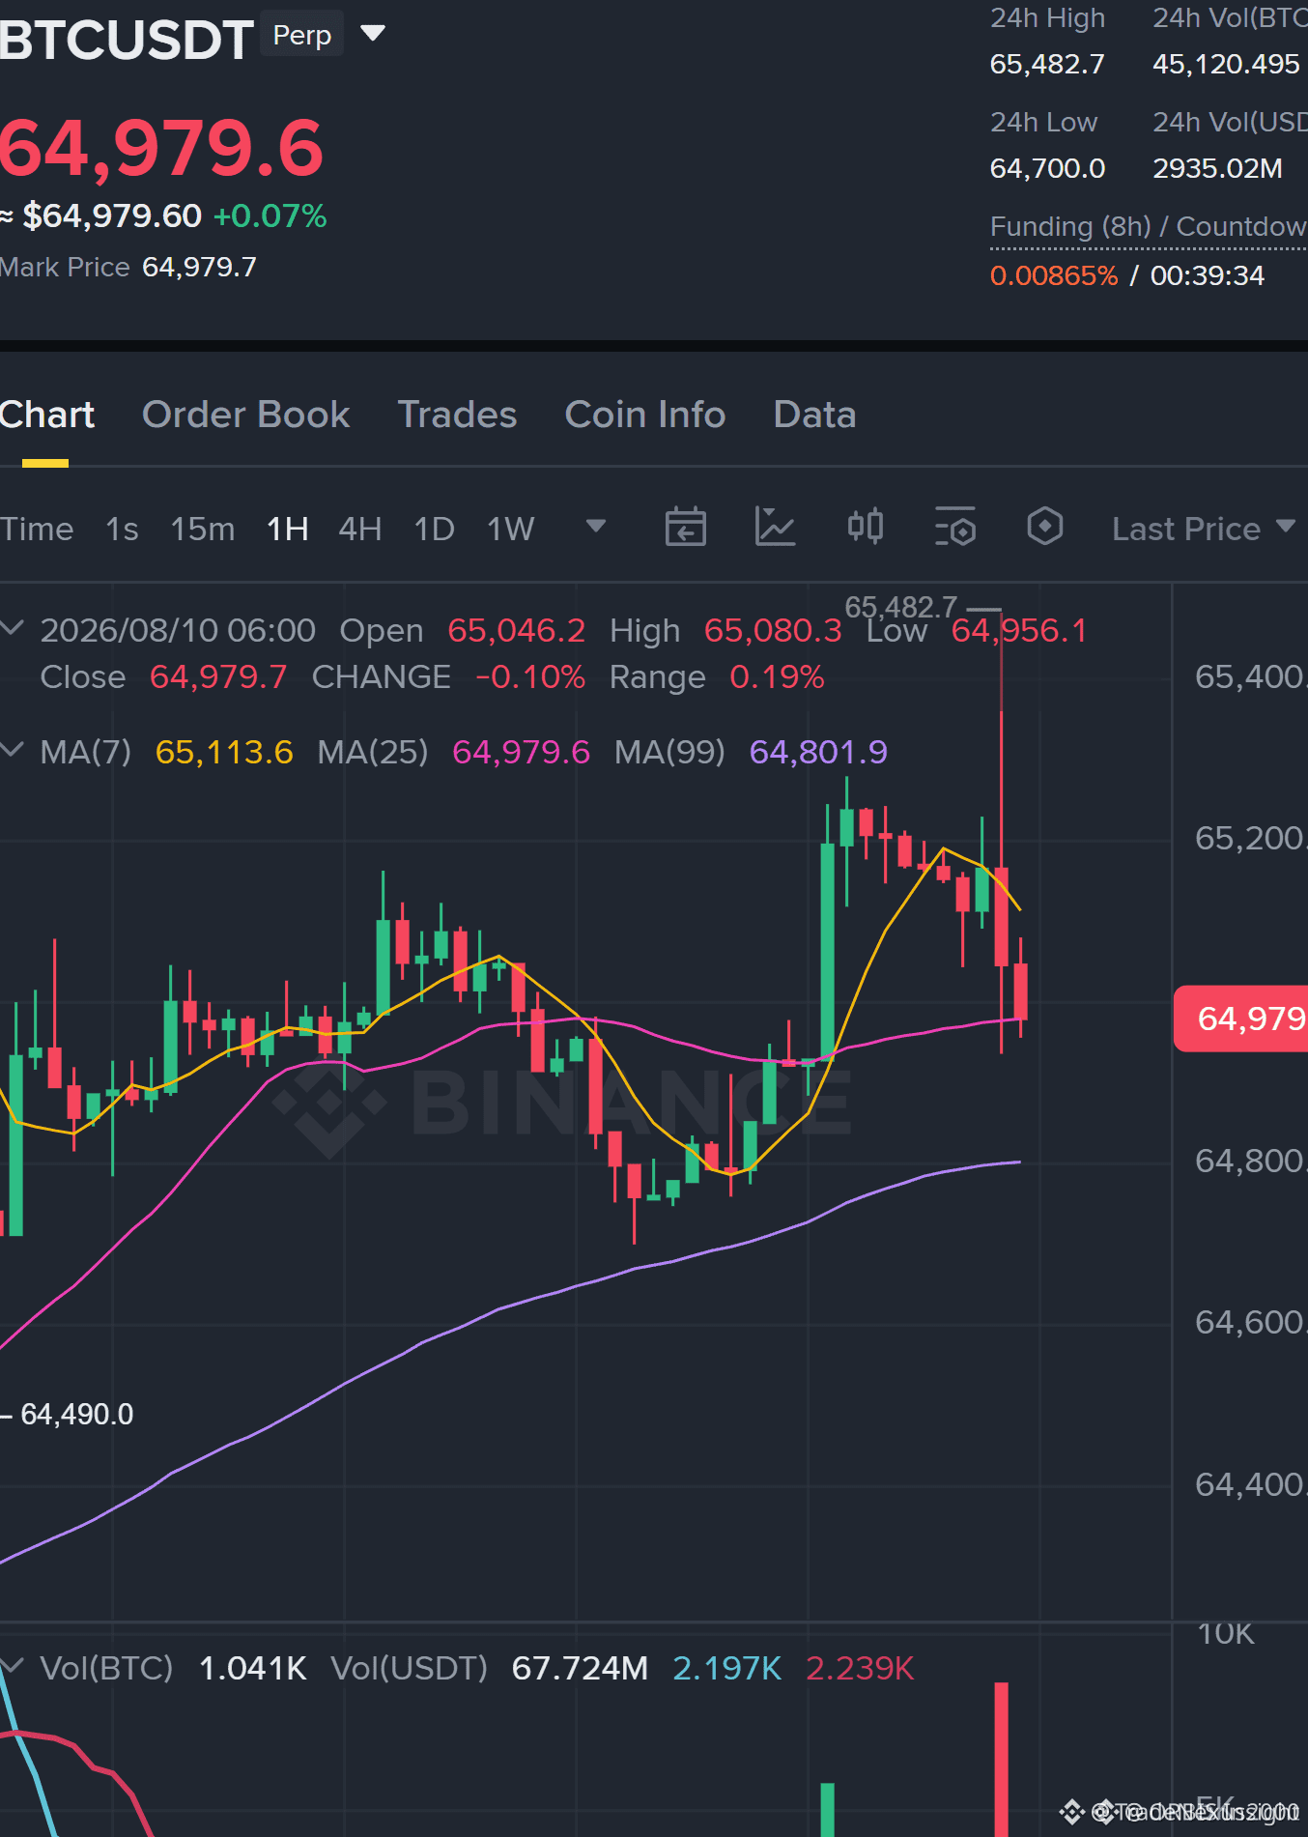The width and height of the screenshot is (1308, 1837).
Task: Click the 65,482.7 high marker on chart
Action: point(900,607)
